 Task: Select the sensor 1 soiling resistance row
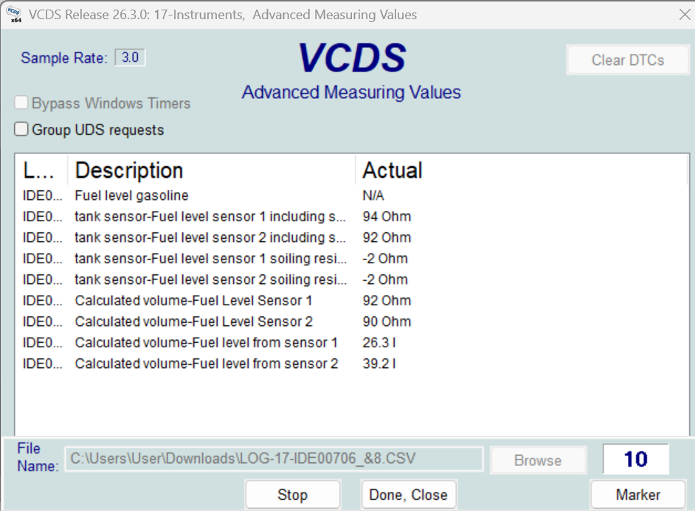(x=352, y=259)
